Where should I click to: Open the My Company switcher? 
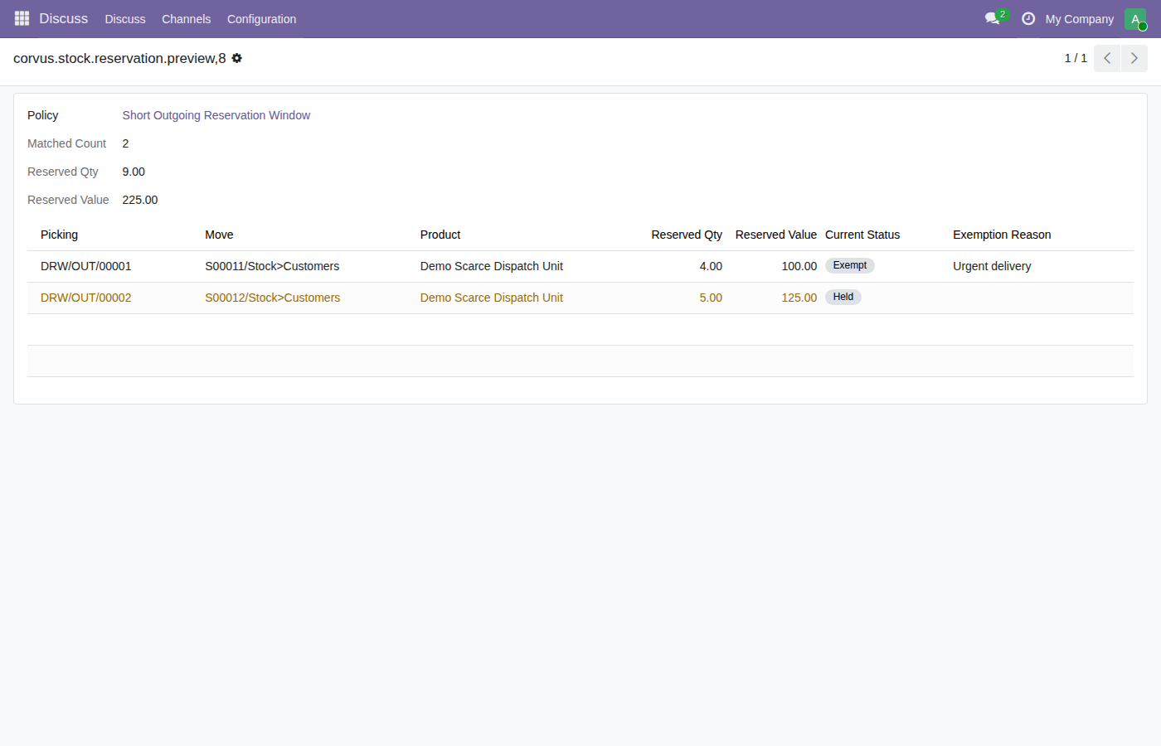point(1080,18)
